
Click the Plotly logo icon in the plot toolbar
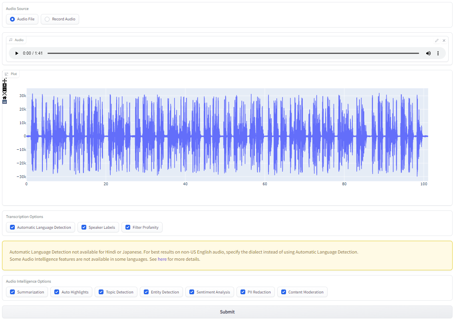[x=4, y=102]
